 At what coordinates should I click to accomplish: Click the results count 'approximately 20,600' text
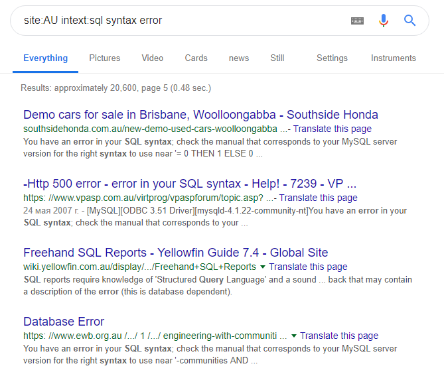click(x=96, y=88)
